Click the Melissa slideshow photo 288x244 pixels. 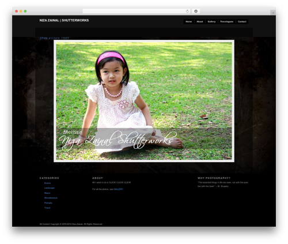[x=144, y=101]
